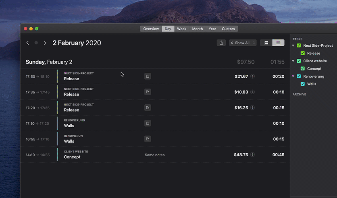Collapse the Next Side-Project tree group
The image size is (337, 198).
293,45
